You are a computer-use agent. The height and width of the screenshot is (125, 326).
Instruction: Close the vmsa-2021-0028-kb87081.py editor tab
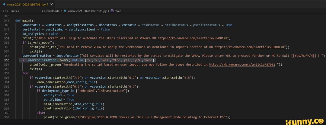(x=52, y=4)
